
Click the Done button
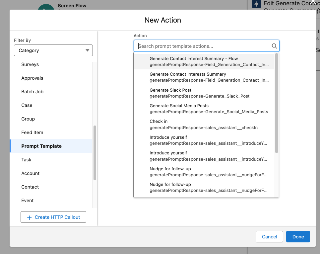pos(298,237)
